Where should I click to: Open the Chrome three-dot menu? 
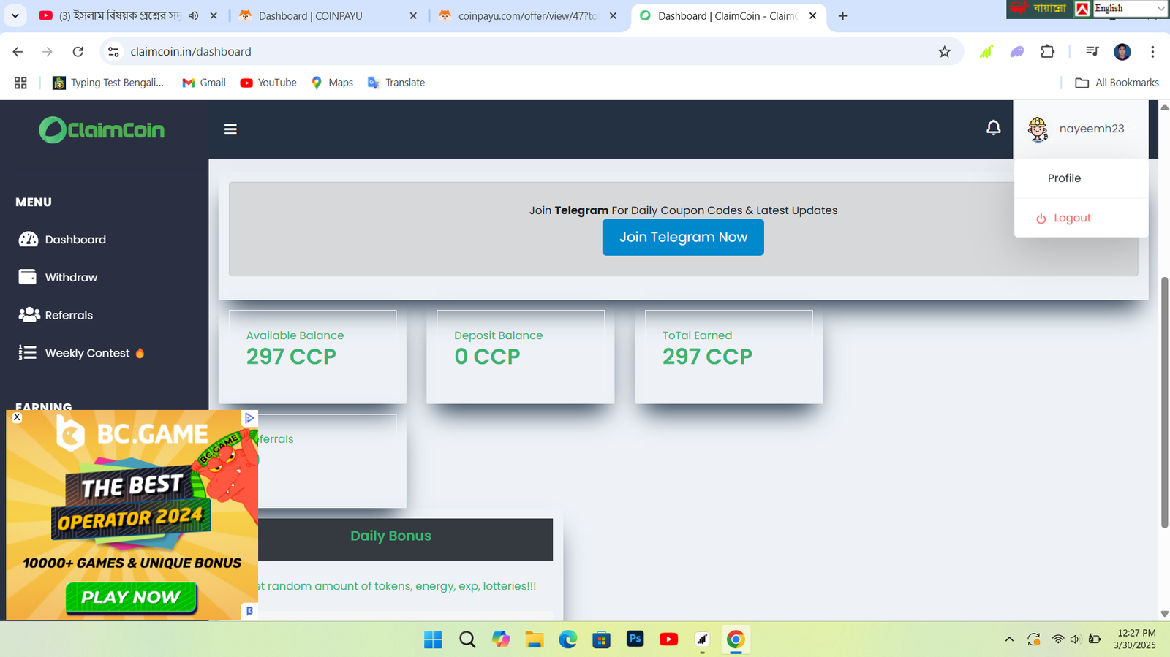point(1152,51)
